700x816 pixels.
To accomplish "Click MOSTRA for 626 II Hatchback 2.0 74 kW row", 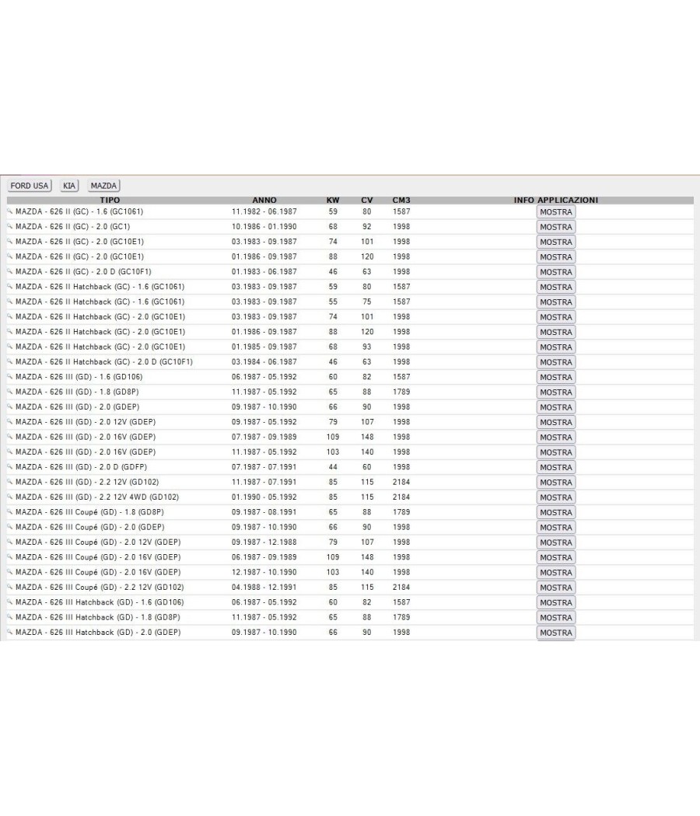I will pos(556,317).
